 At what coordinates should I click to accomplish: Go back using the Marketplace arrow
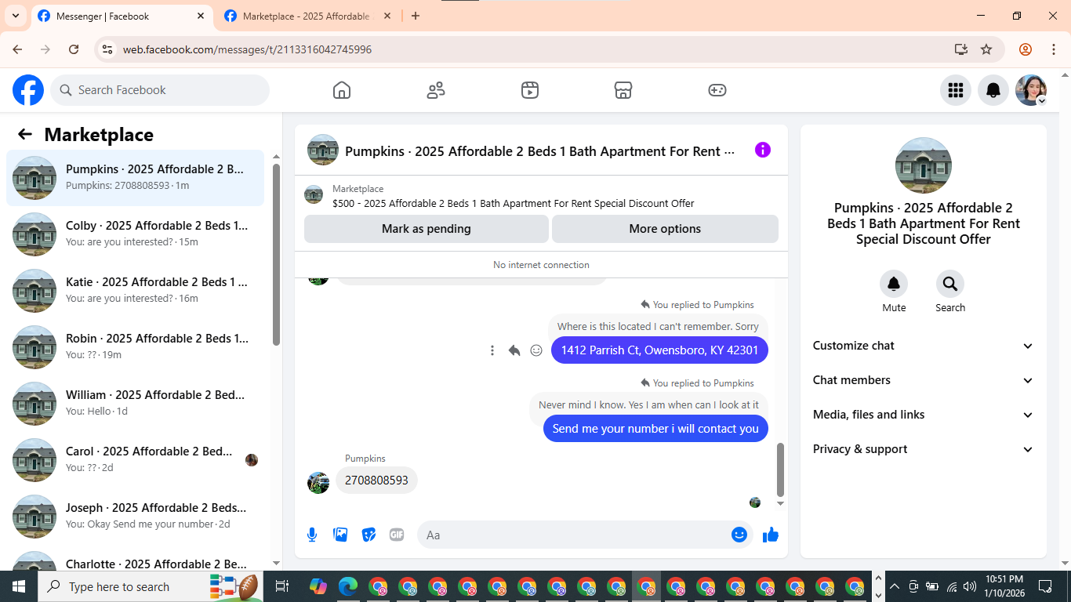(x=25, y=134)
